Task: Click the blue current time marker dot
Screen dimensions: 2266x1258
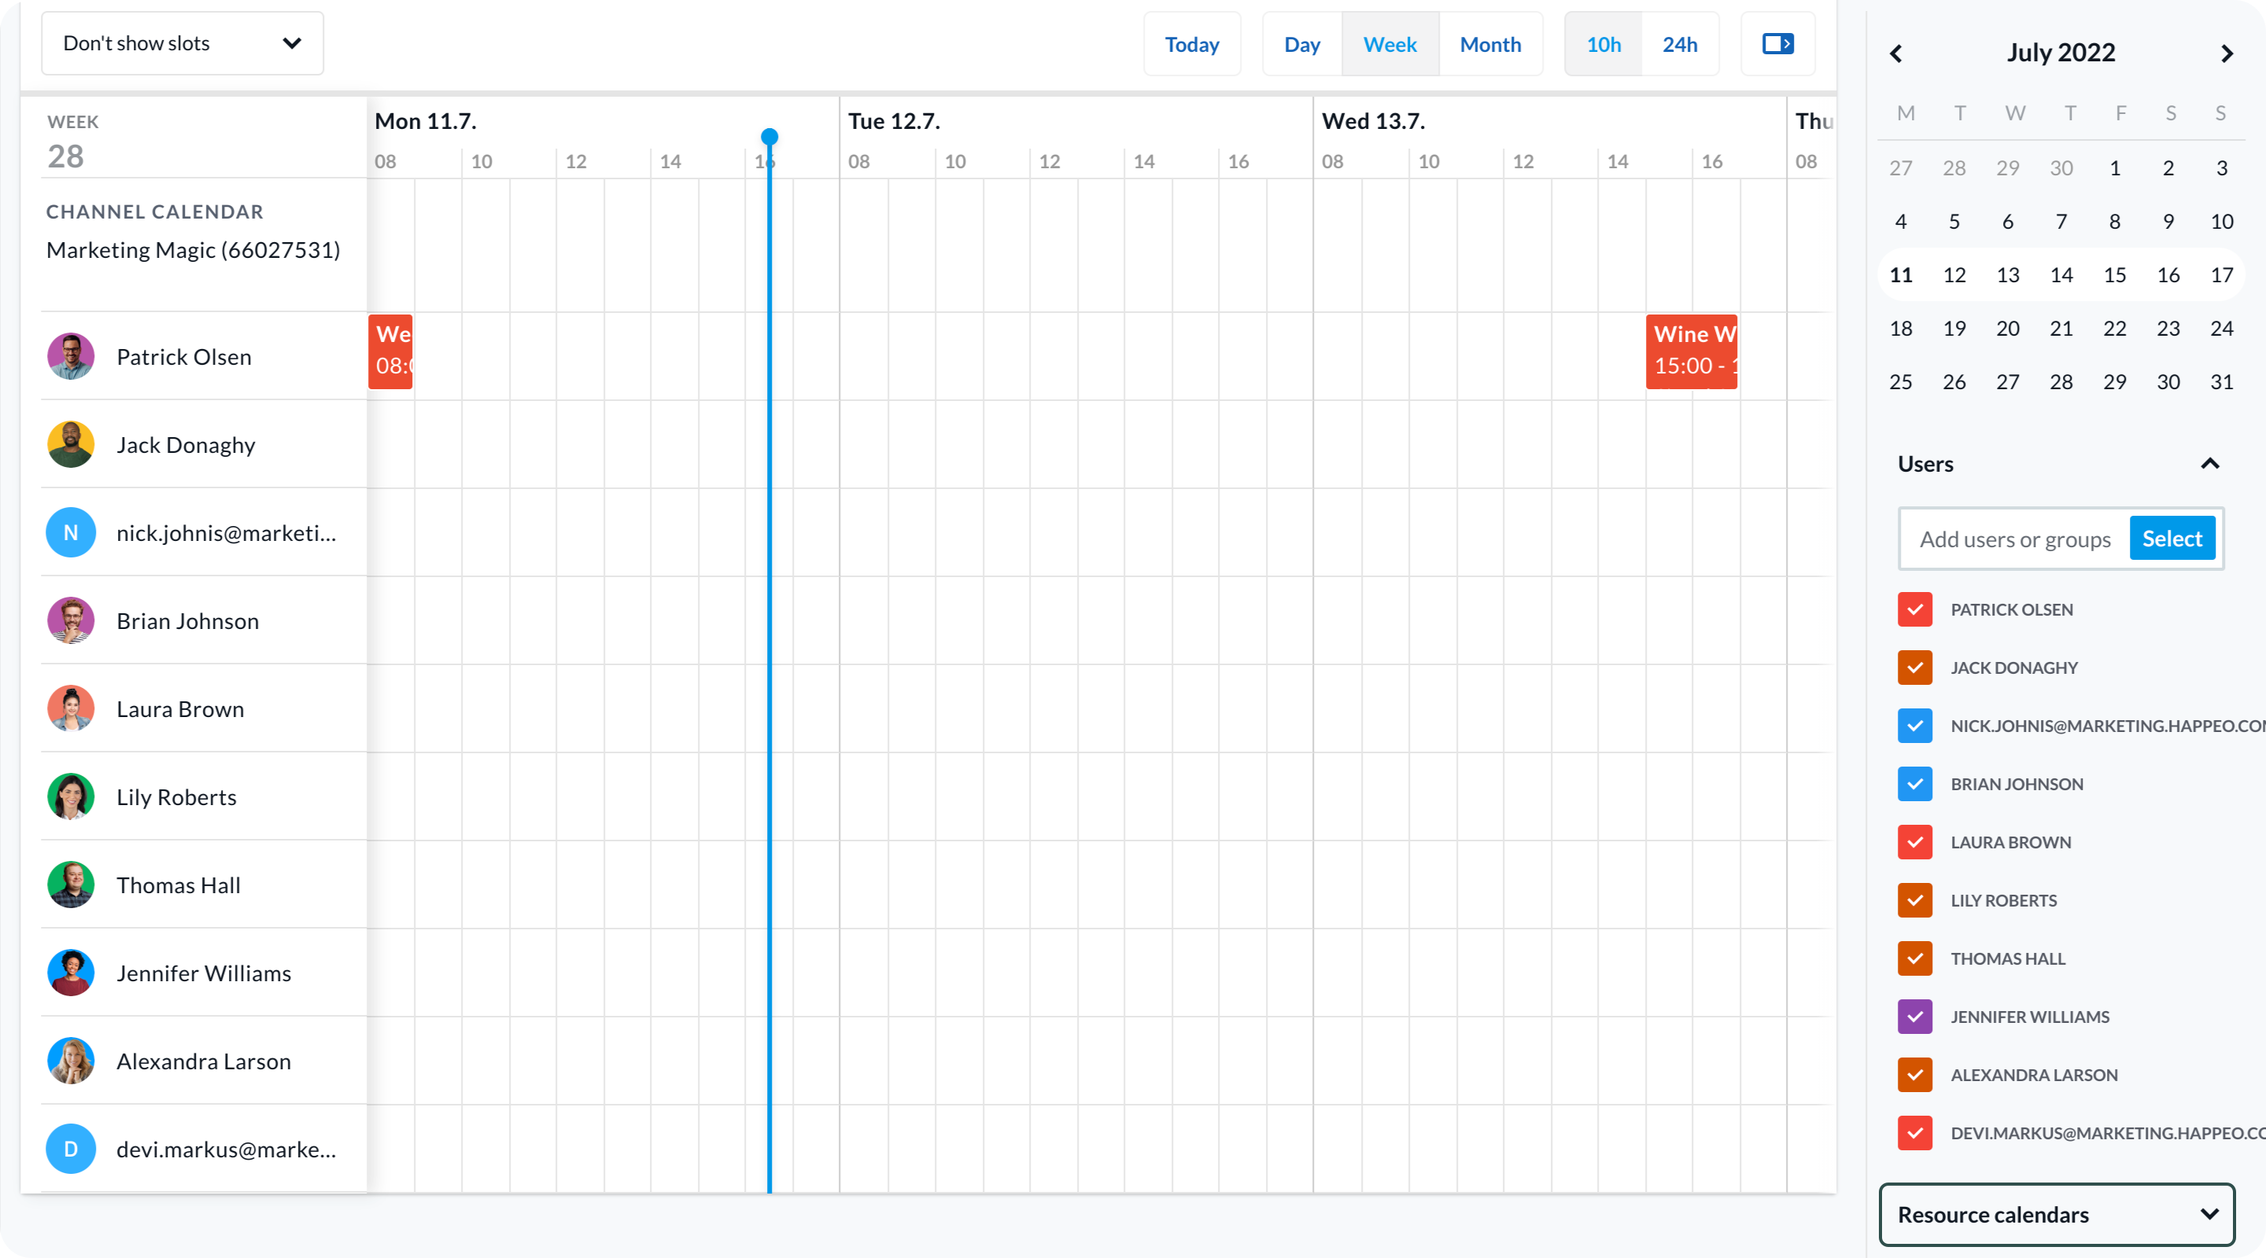Action: (x=769, y=136)
